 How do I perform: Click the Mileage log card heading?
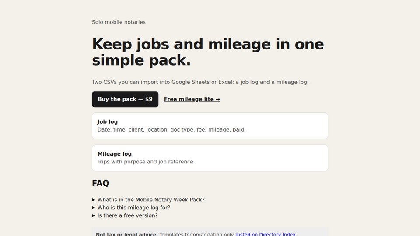click(x=114, y=154)
